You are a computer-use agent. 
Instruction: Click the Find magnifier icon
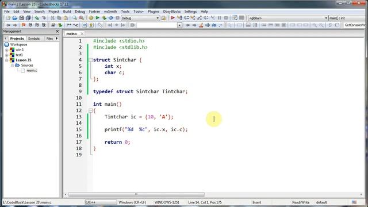(x=75, y=18)
